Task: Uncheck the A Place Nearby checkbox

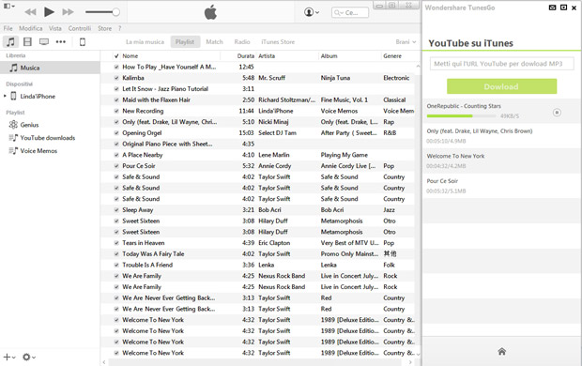Action: point(116,155)
